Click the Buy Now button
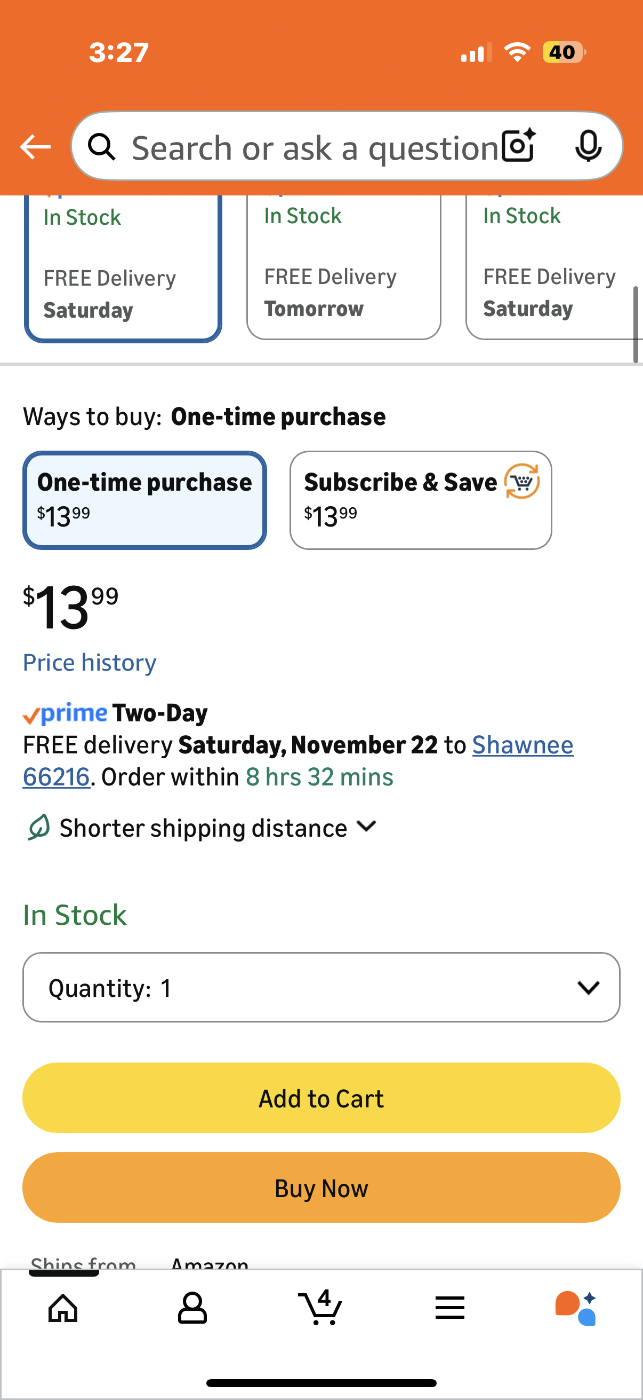Viewport: 643px width, 1400px height. point(321,1187)
